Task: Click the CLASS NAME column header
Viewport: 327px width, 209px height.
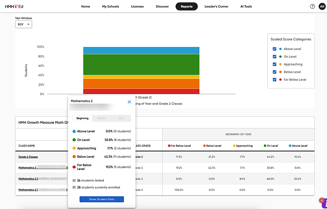Action: (x=27, y=146)
